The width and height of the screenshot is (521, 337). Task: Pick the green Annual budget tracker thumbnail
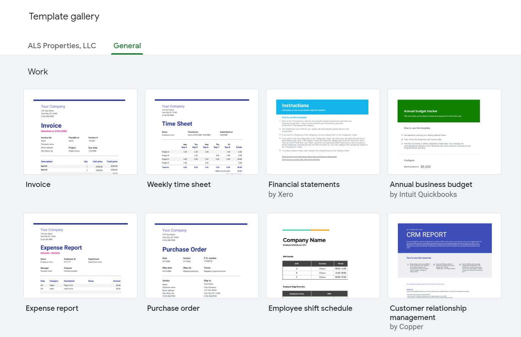[444, 132]
